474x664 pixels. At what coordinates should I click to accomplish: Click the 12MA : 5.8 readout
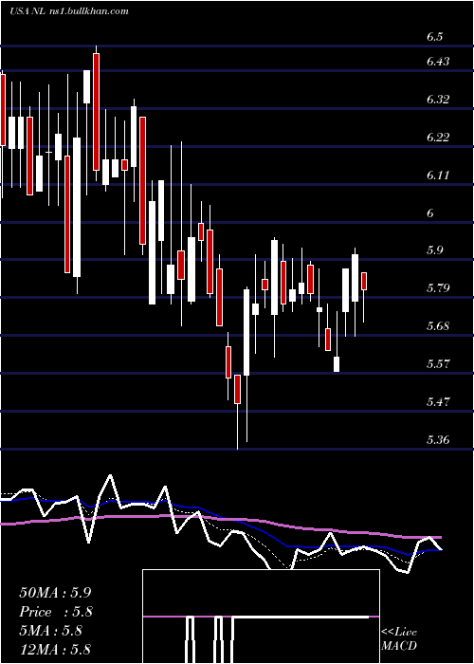[x=55, y=649]
